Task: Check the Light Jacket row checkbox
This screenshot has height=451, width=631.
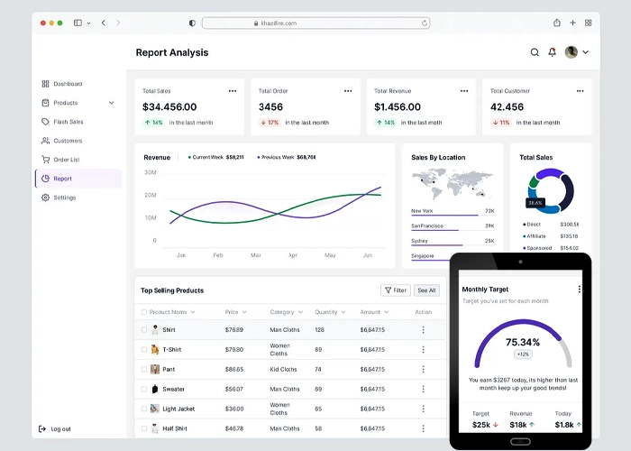Action: click(x=144, y=409)
